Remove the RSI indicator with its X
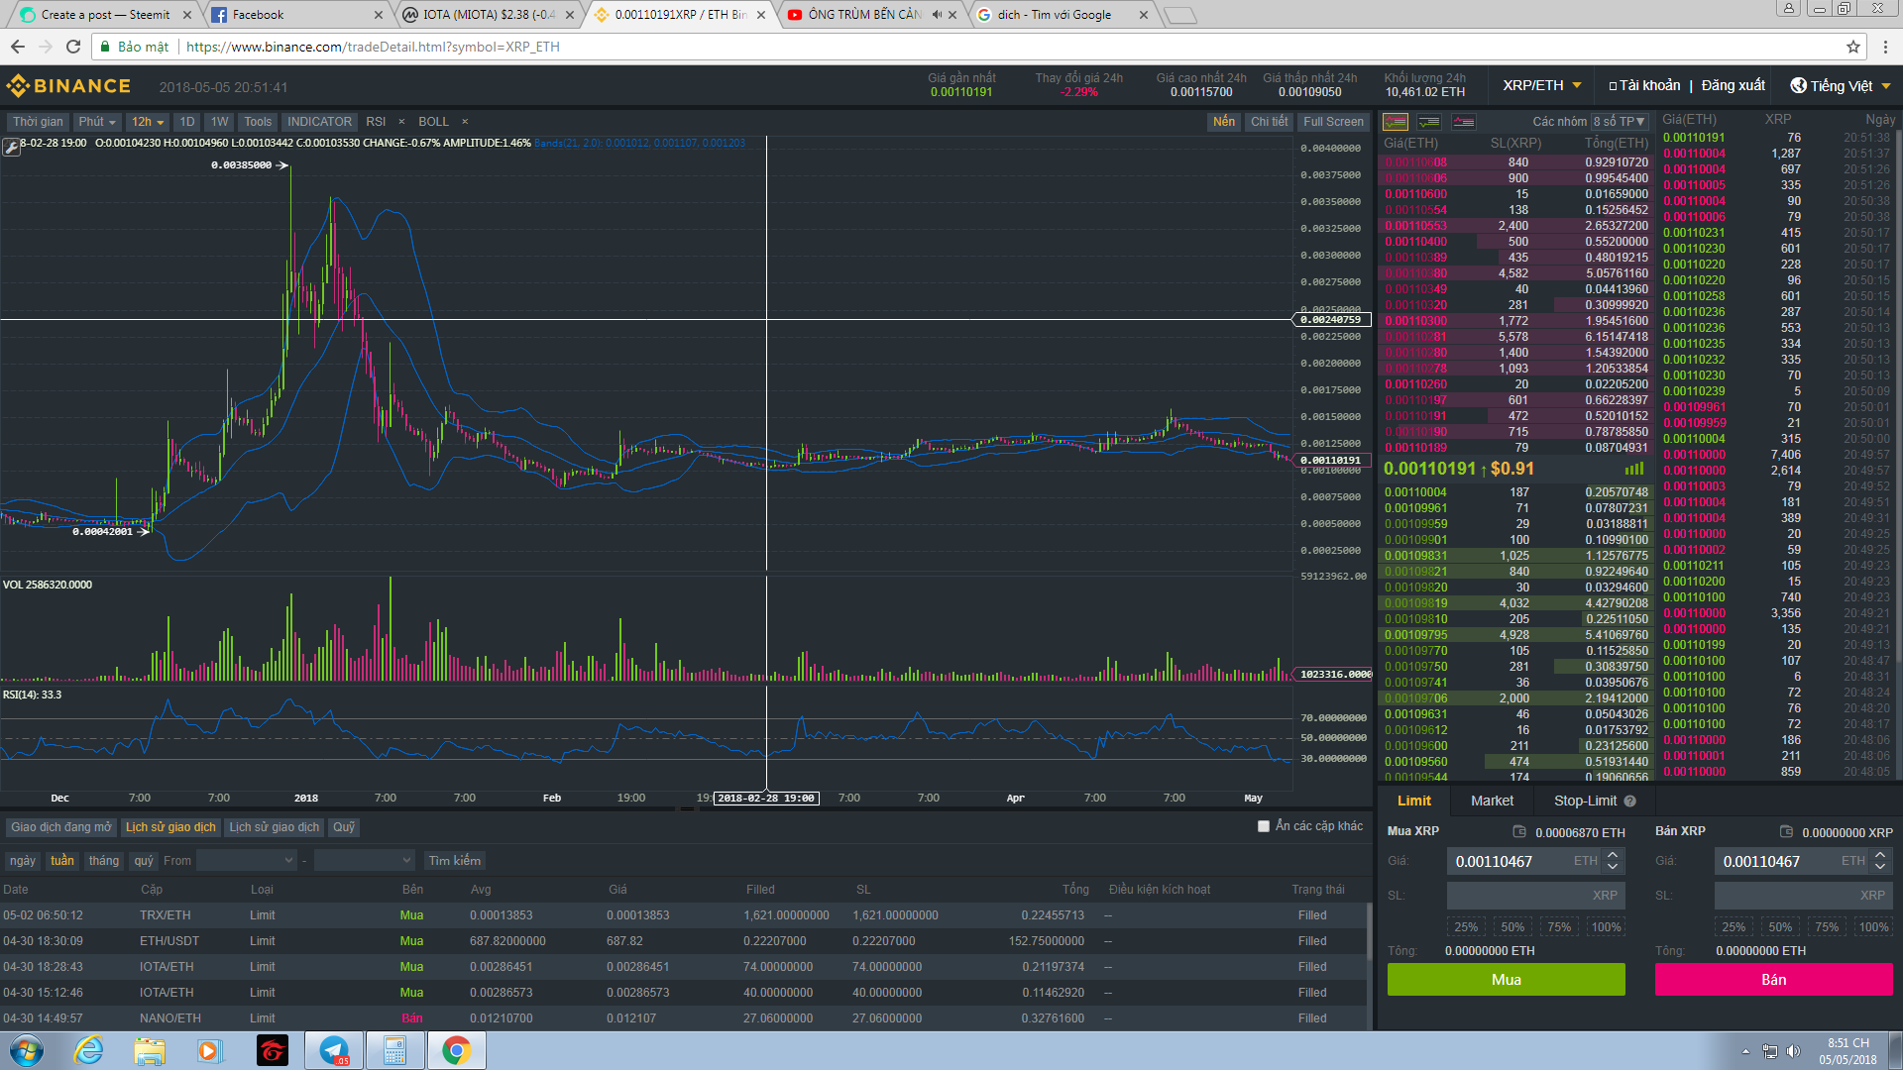Viewport: 1903px width, 1070px height. (401, 122)
